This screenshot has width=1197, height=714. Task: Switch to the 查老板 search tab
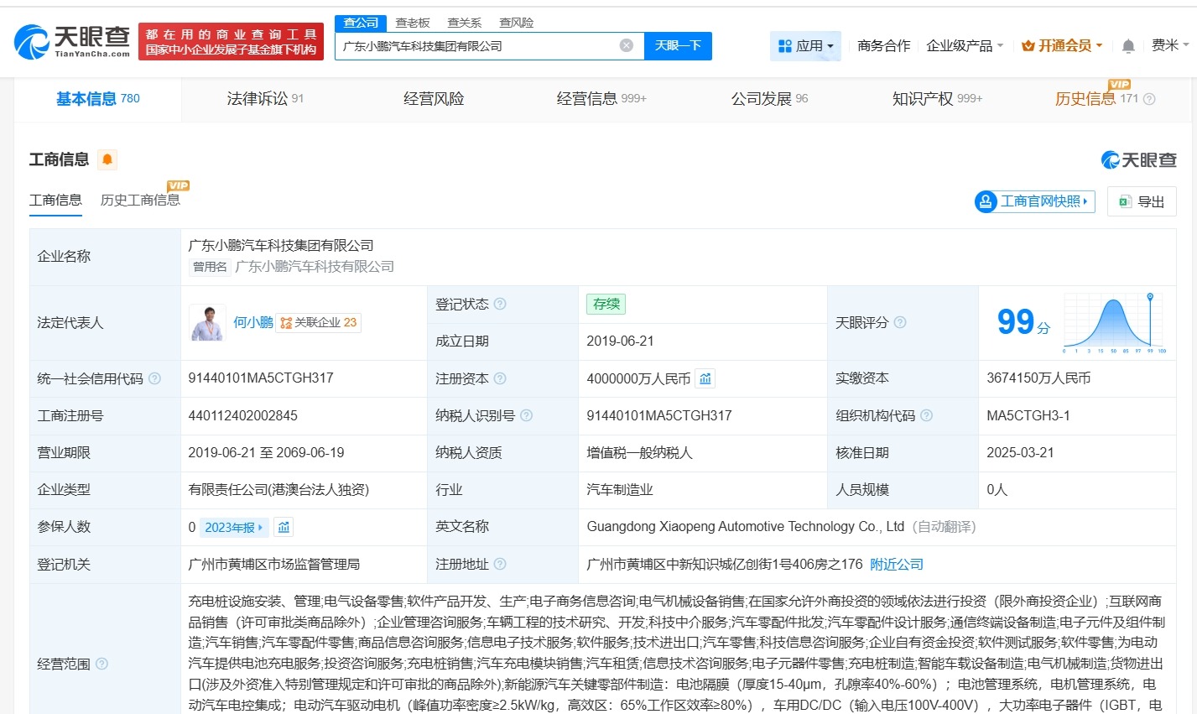click(412, 23)
